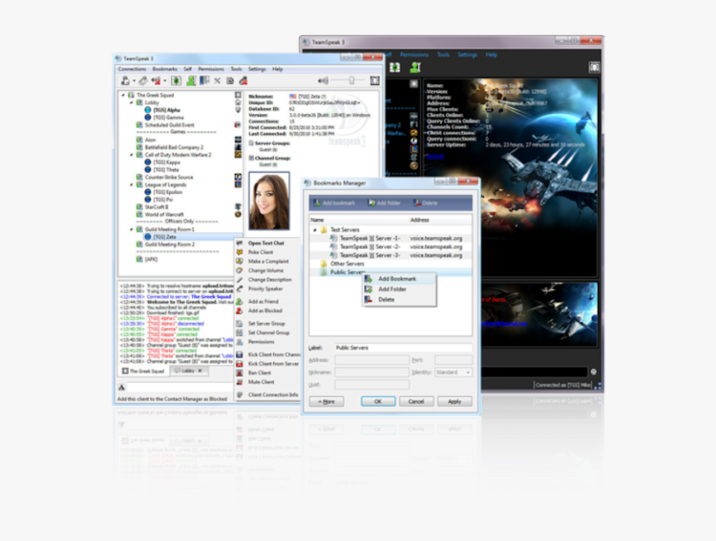The height and width of the screenshot is (541, 716).
Task: Click into the Label input field
Action: tap(403, 348)
